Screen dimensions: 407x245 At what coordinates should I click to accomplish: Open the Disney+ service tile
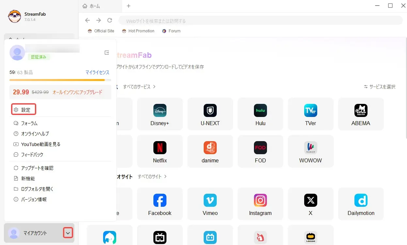tap(160, 114)
